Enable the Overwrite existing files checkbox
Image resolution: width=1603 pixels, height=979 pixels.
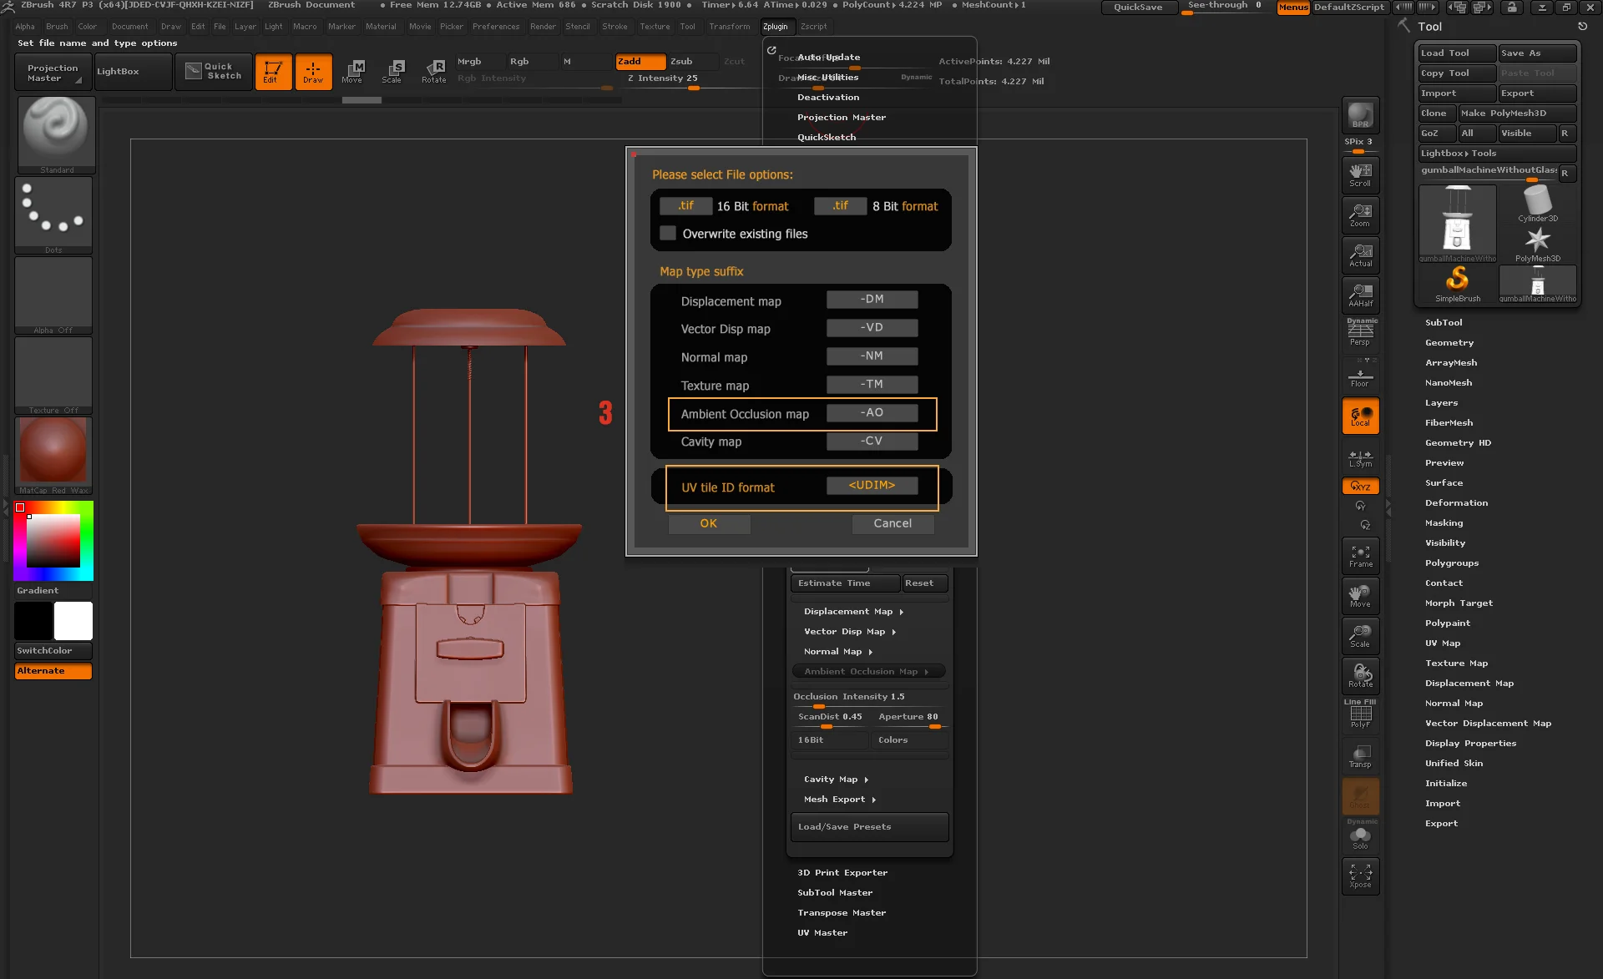[668, 234]
